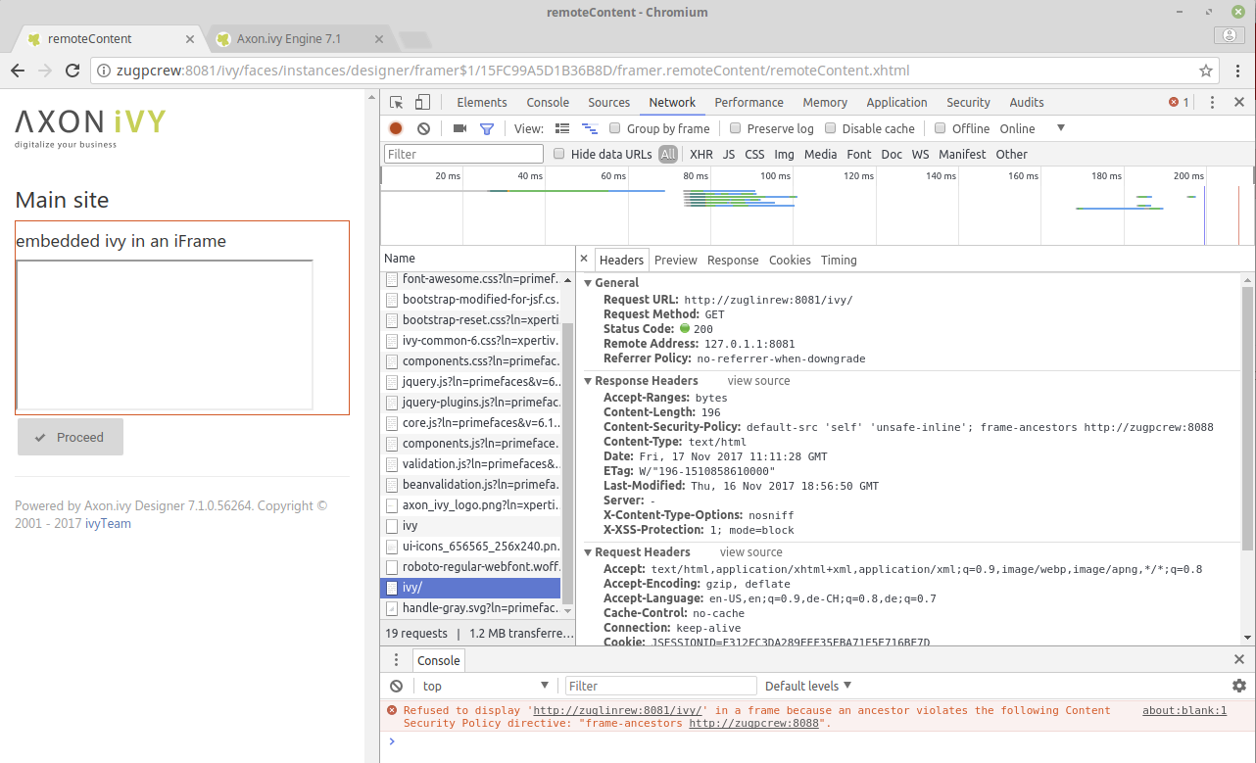Tick the Offline checkbox
This screenshot has width=1256, height=763.
coord(941,128)
